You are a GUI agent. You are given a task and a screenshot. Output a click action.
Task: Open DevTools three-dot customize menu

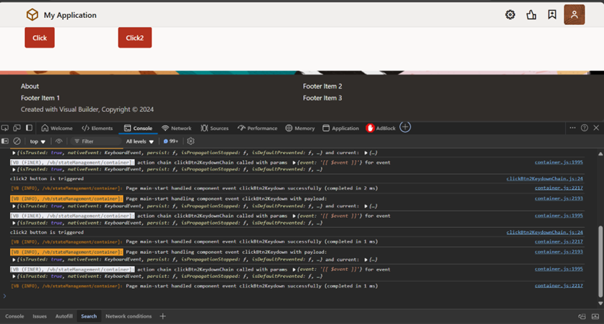coord(572,128)
